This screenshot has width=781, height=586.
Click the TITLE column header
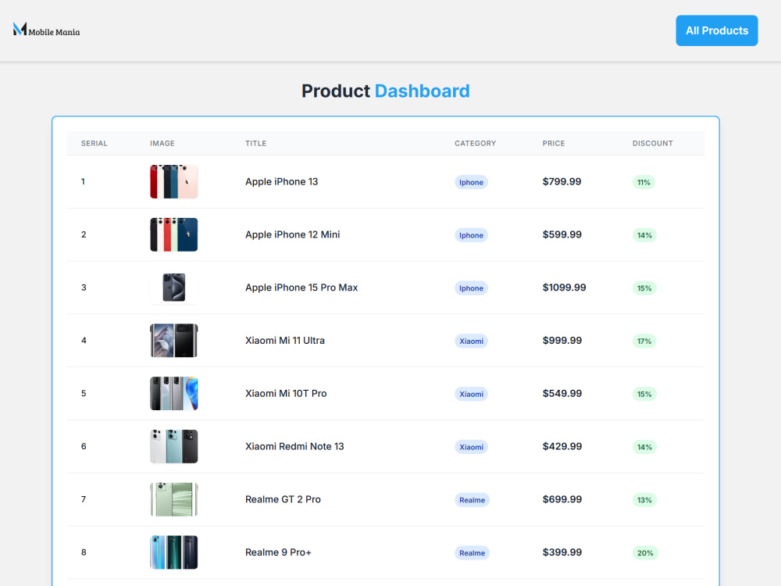(255, 144)
